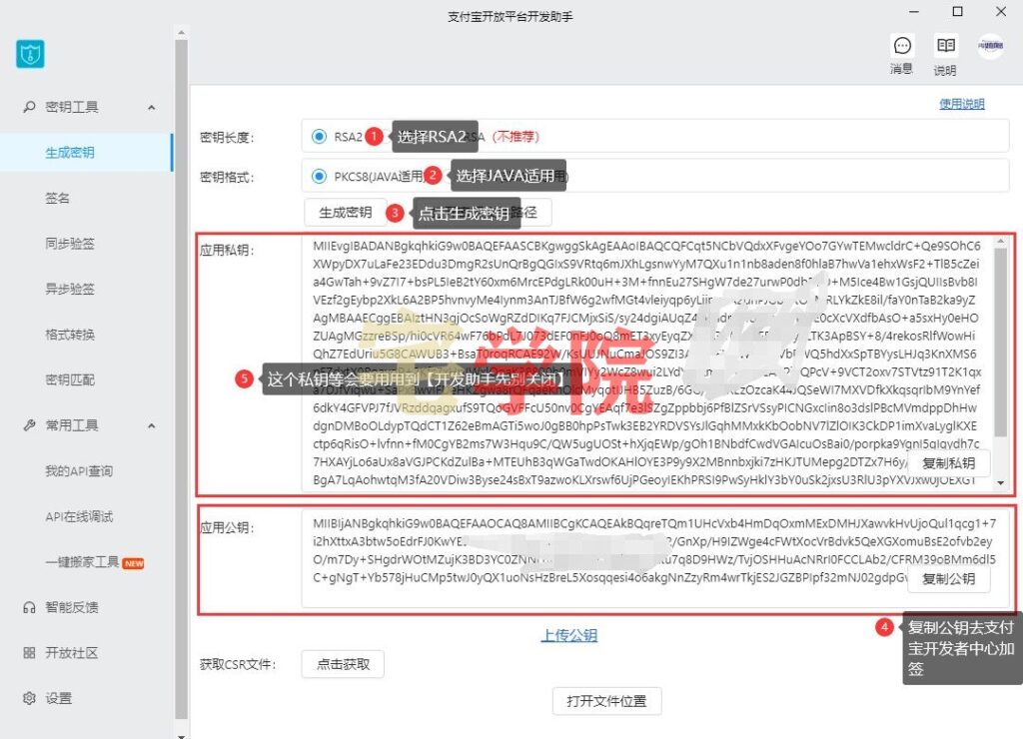Open the 说明 book icon

click(945, 46)
